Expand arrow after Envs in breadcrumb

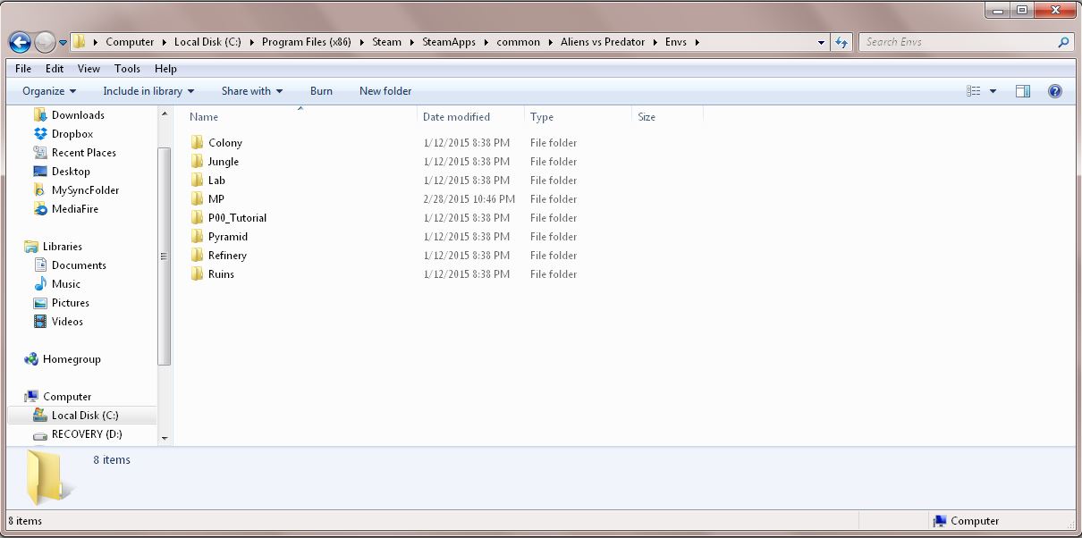coord(697,42)
